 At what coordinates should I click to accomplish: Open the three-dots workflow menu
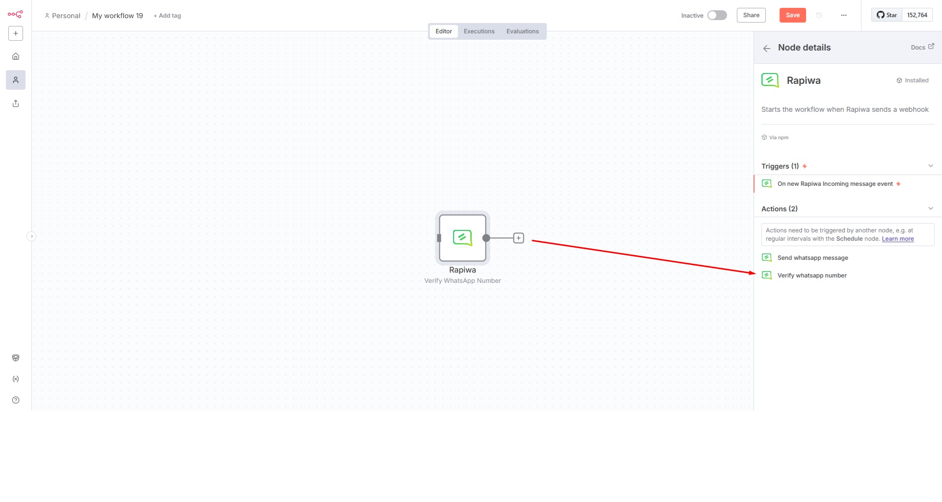click(843, 15)
